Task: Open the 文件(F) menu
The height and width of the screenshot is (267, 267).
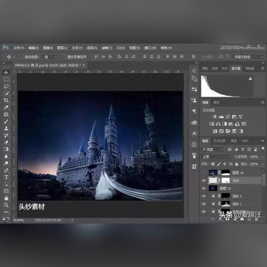Action: point(19,48)
